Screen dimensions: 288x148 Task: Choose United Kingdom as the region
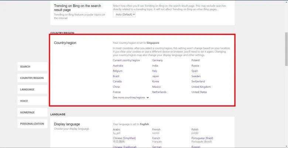[201, 87]
